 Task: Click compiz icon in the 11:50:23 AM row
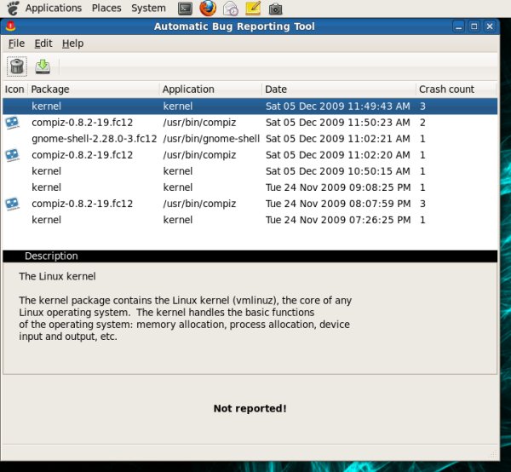point(13,123)
